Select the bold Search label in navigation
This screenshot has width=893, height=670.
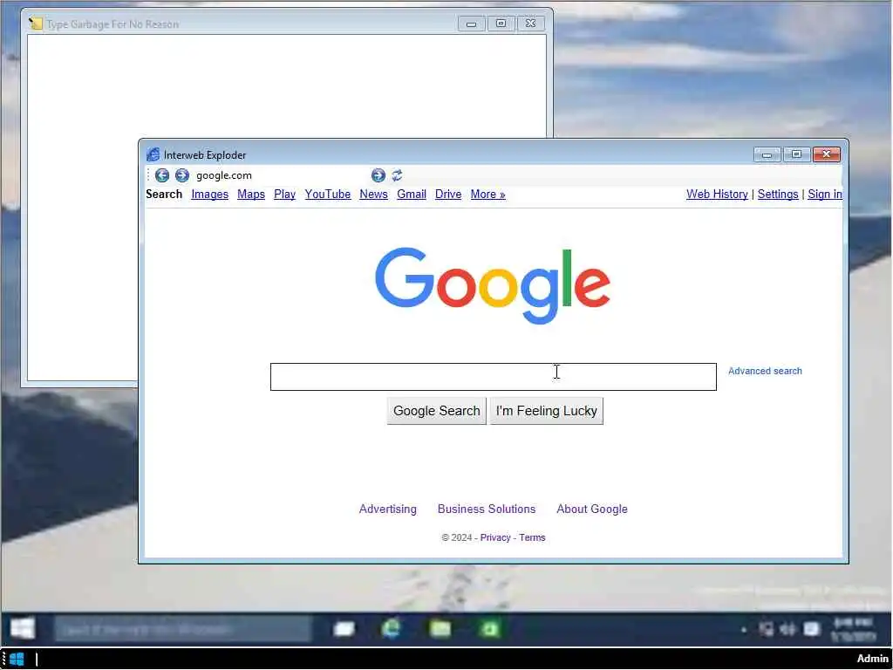[x=164, y=195]
